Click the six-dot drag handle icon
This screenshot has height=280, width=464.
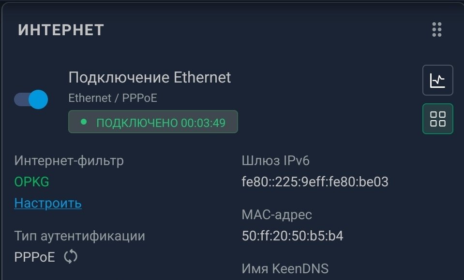[x=437, y=30]
